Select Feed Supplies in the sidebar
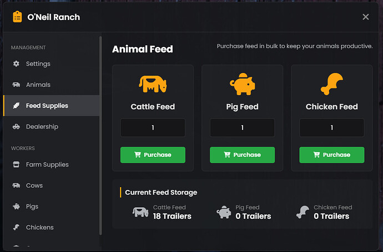 47,106
